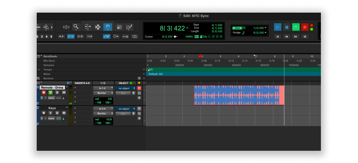
Task: Click the red transport Record button
Action: pyautogui.click(x=305, y=27)
